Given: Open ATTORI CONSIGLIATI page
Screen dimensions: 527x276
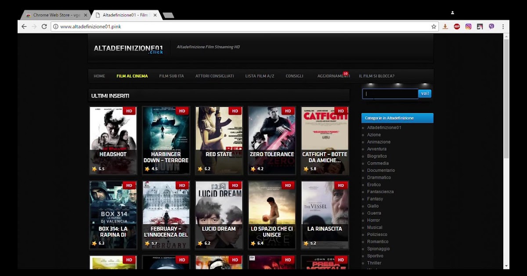Looking at the screenshot, I should 215,76.
